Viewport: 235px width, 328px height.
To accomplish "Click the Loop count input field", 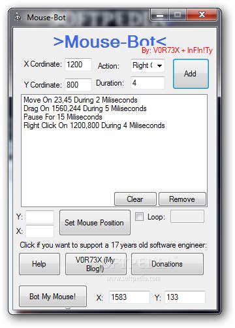I will pos(187,216).
